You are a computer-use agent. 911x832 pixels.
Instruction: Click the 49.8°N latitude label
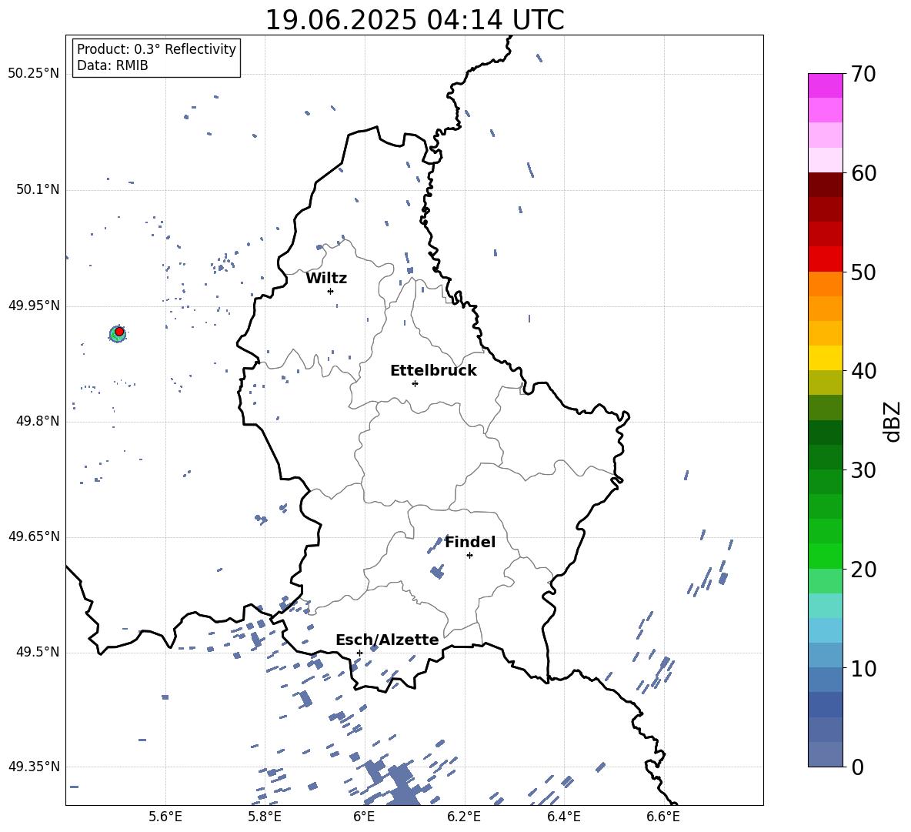point(38,421)
